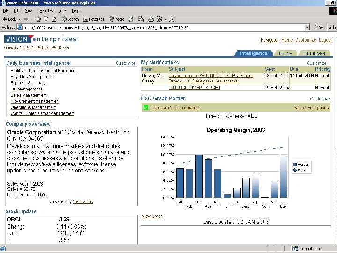
Task: Click the Refresh page icon
Action: point(46,19)
